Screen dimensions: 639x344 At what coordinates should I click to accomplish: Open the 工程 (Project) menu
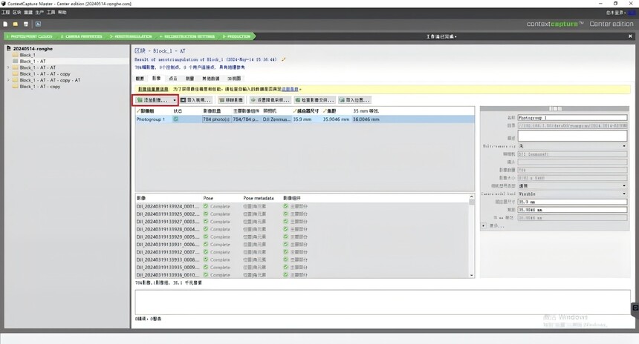pos(6,13)
